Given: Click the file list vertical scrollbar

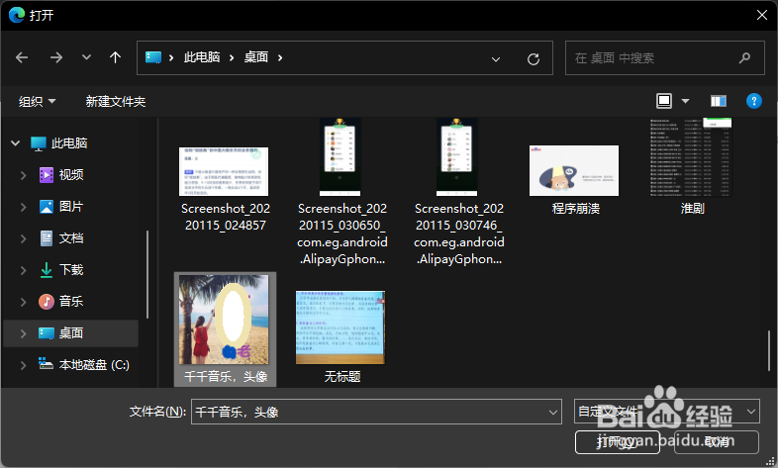Looking at the screenshot, I should [x=769, y=351].
